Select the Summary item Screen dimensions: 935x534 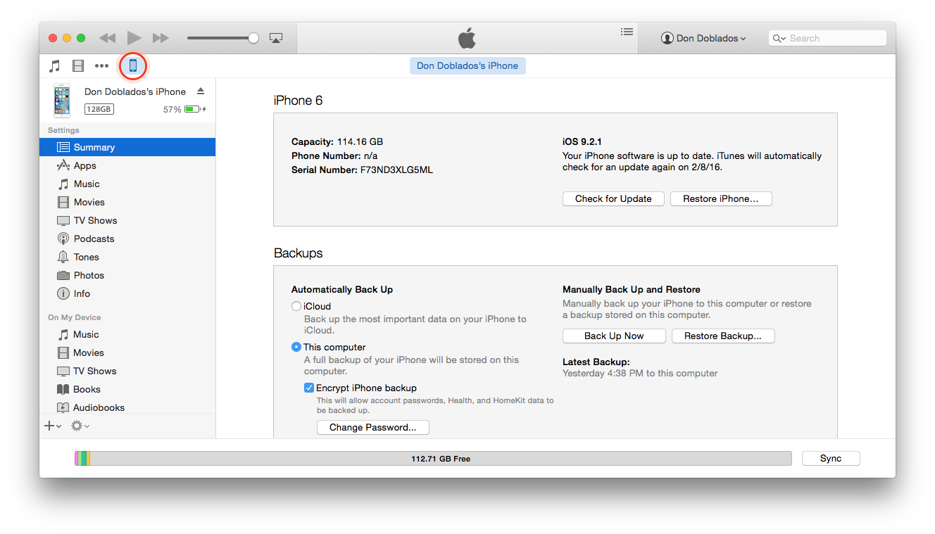[127, 147]
